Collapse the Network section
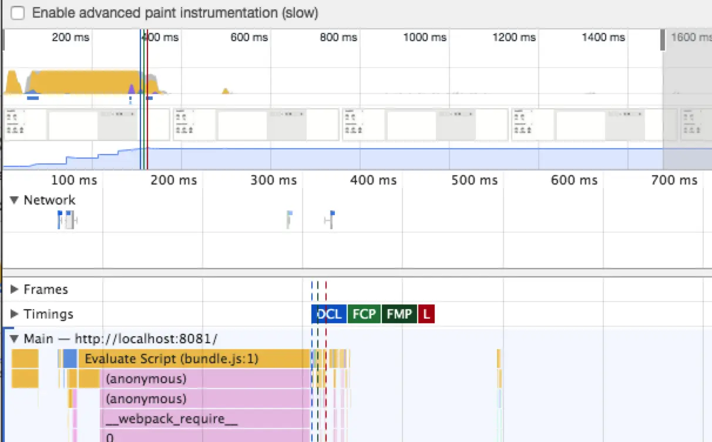 click(x=15, y=200)
